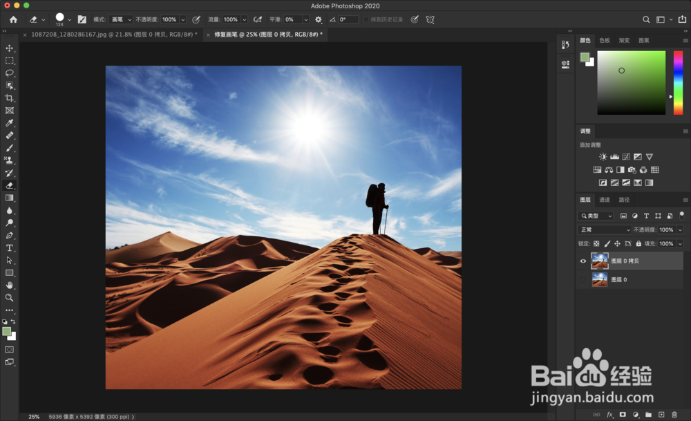Select the Lasso tool
Viewport: 691px width, 421px height.
point(9,73)
